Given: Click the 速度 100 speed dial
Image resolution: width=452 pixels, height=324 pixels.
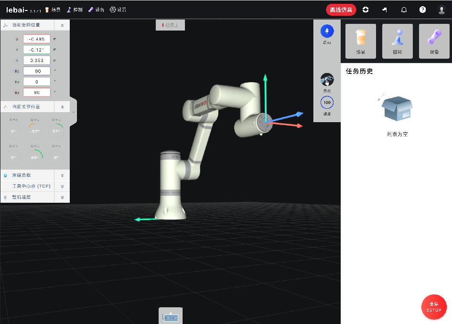Looking at the screenshot, I should click(x=327, y=103).
